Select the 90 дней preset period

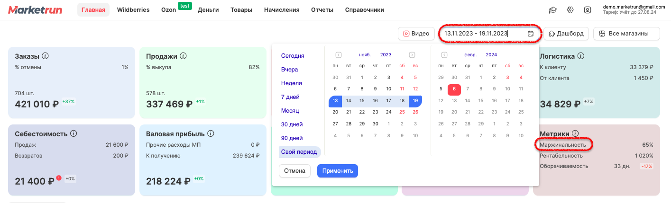pos(292,138)
